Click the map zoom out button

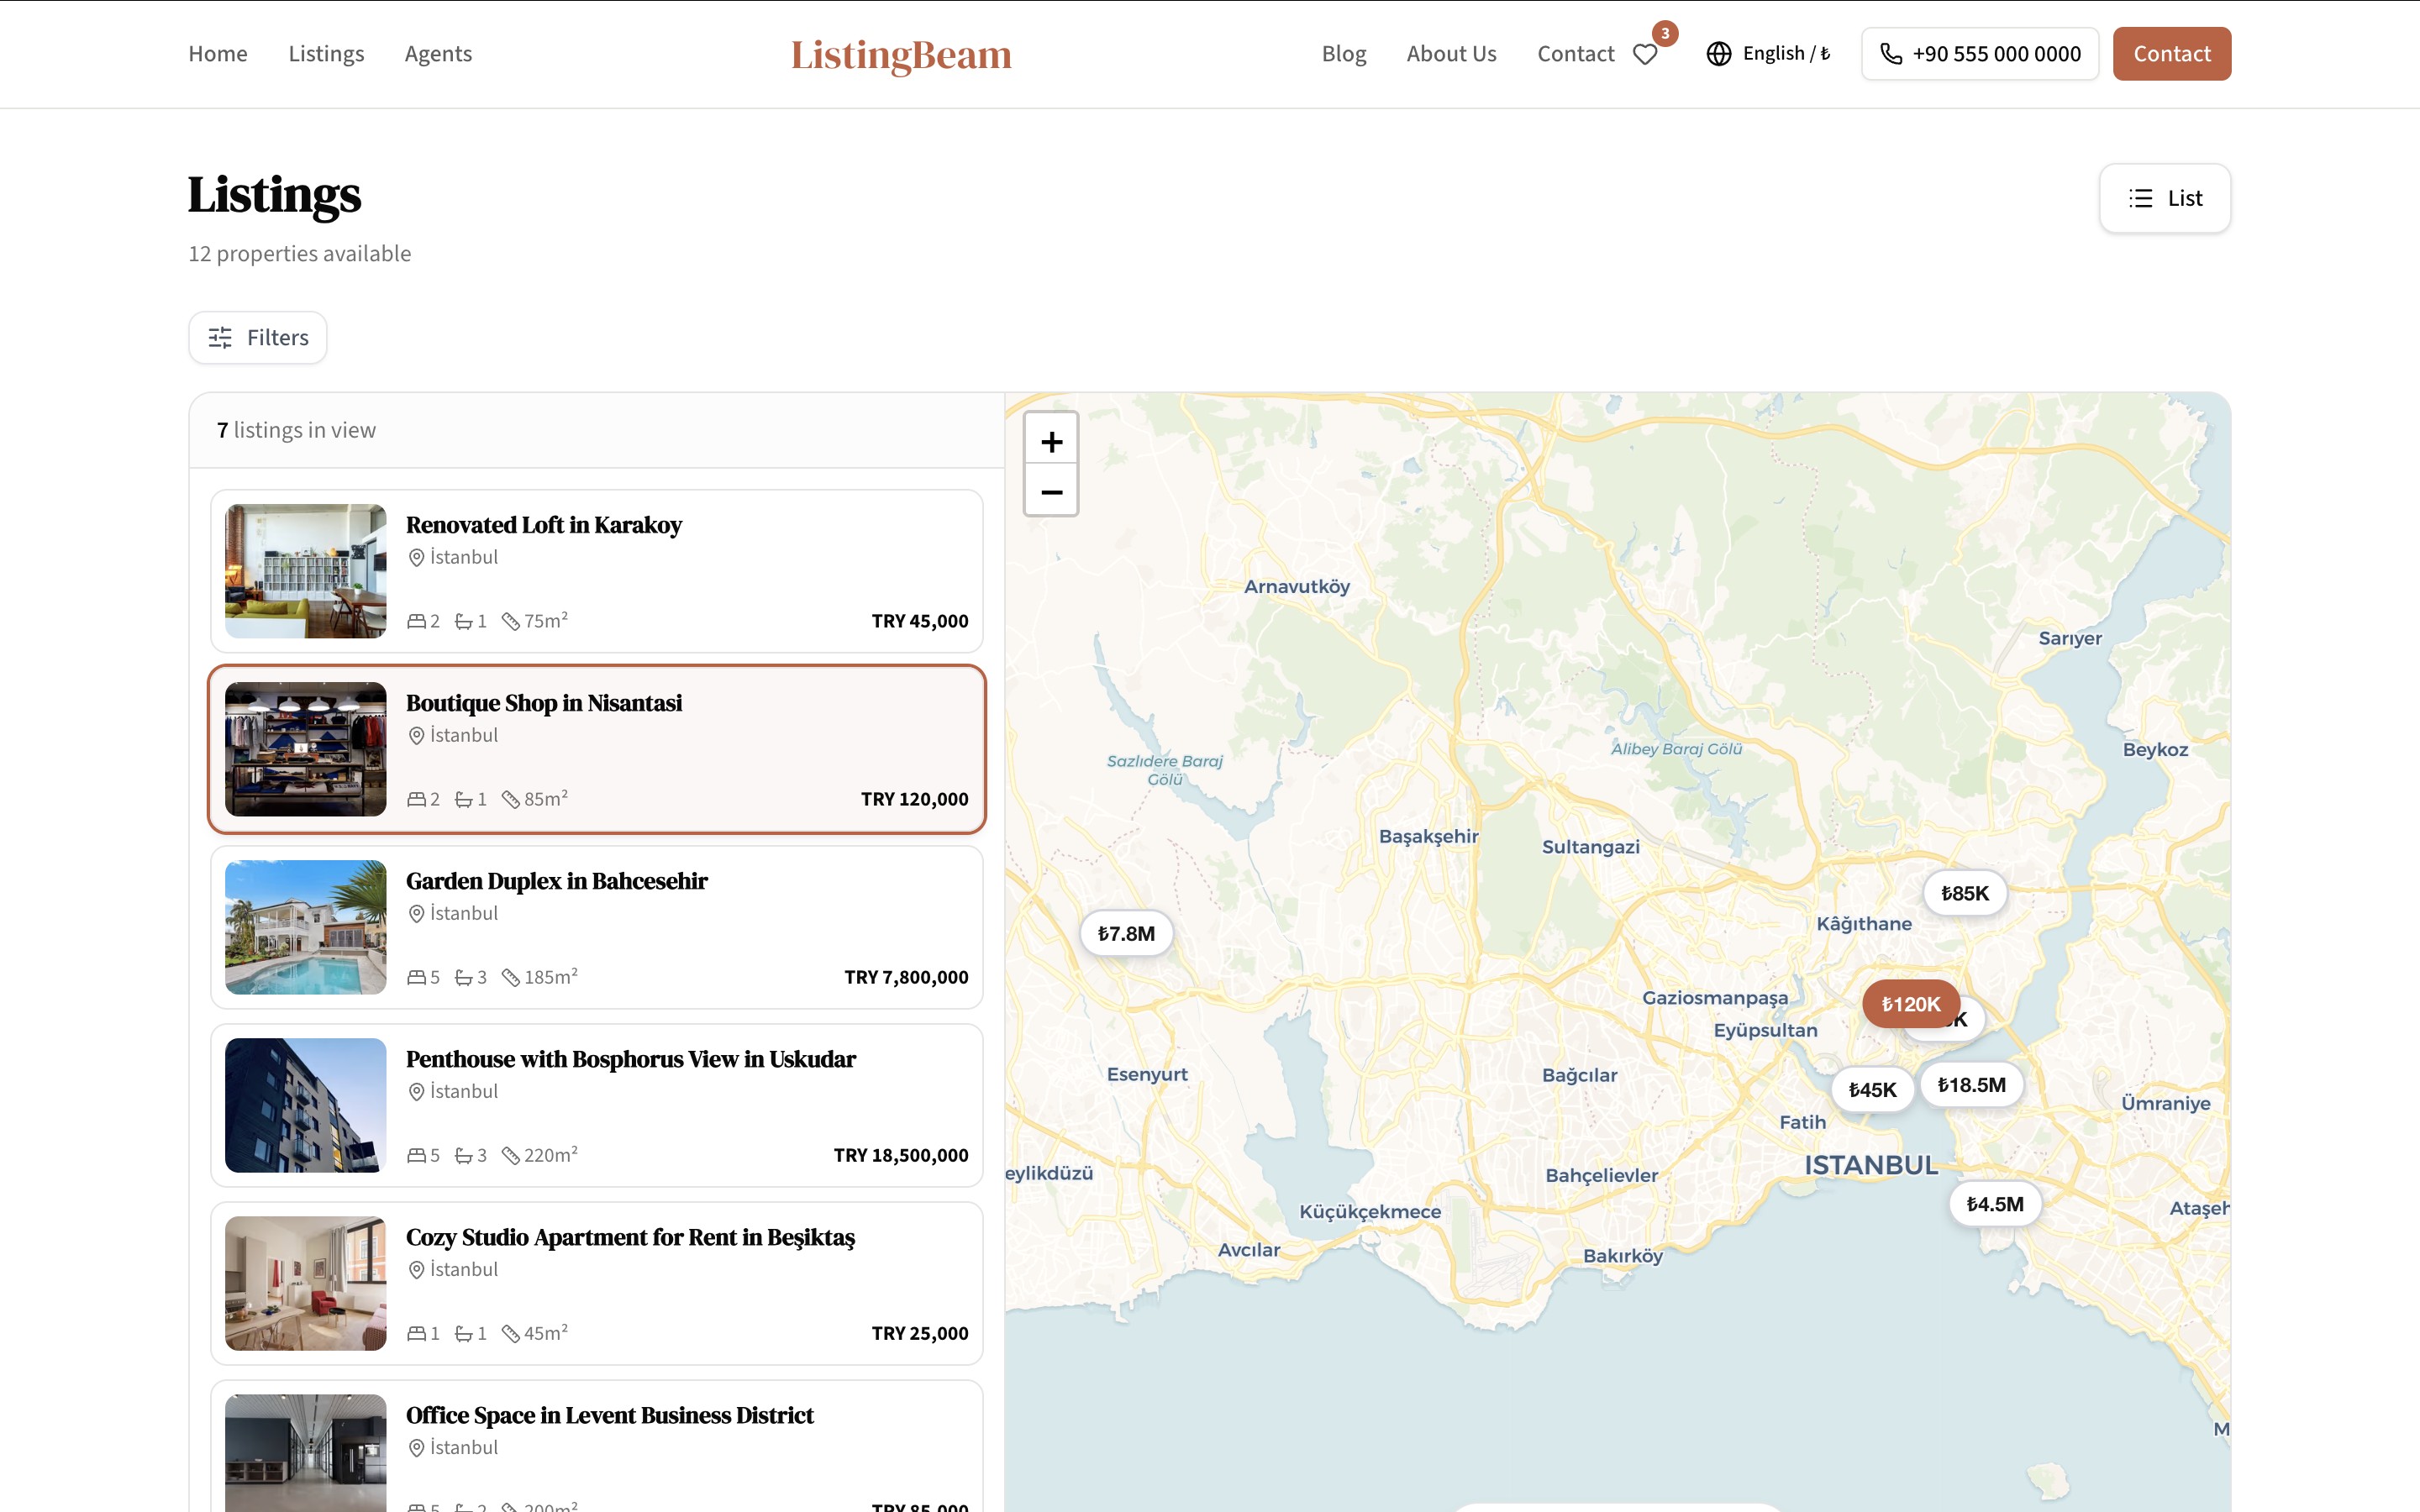point(1051,491)
